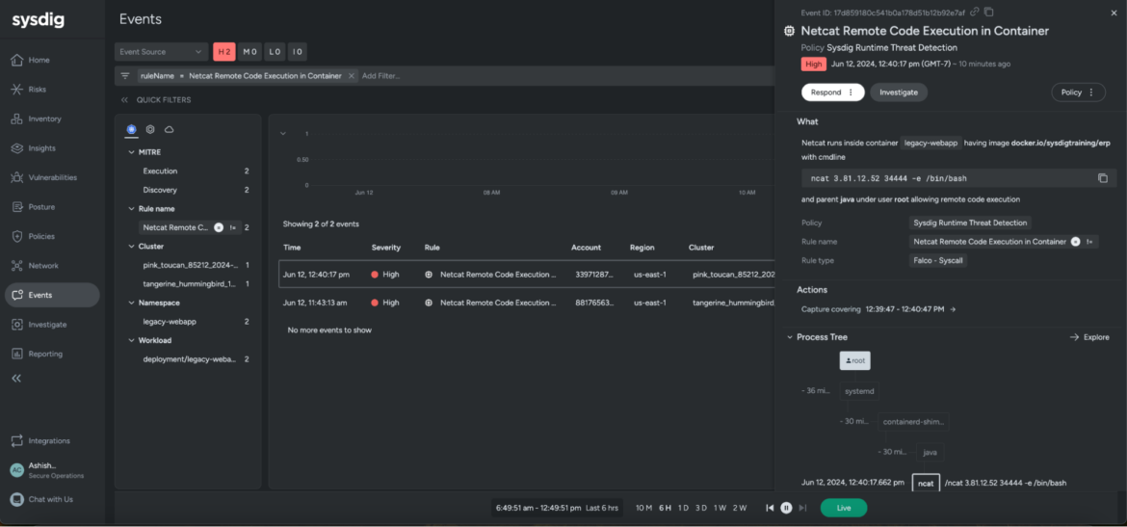Click the Add Filter input field
This screenshot has width=1127, height=527.
tap(380, 75)
